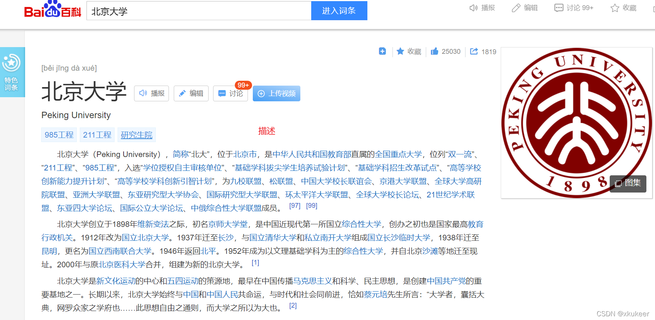The image size is (655, 320).
Task: Like the entry via thumbs-up 25030
Action: [446, 51]
